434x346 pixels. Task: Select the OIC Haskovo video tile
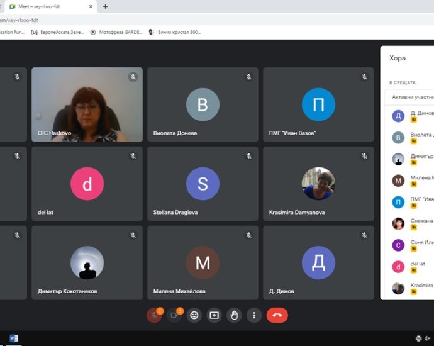87,104
